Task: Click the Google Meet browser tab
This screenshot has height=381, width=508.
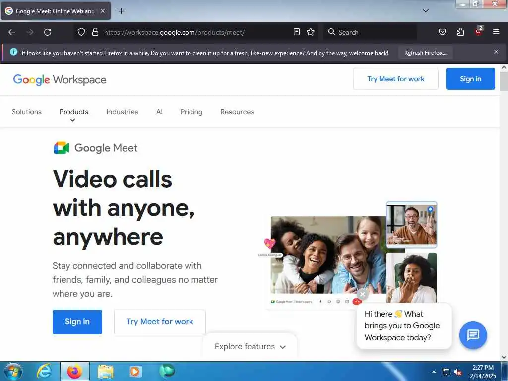Action: click(x=56, y=11)
